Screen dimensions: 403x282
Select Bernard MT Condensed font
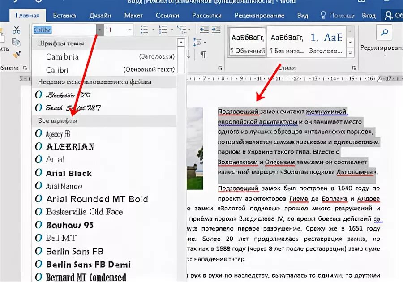tap(105, 277)
